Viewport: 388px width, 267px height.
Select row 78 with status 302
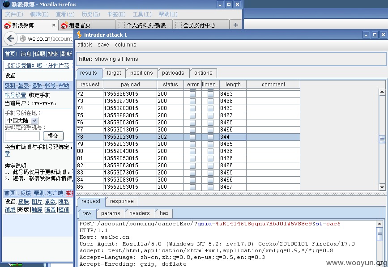click(x=188, y=137)
